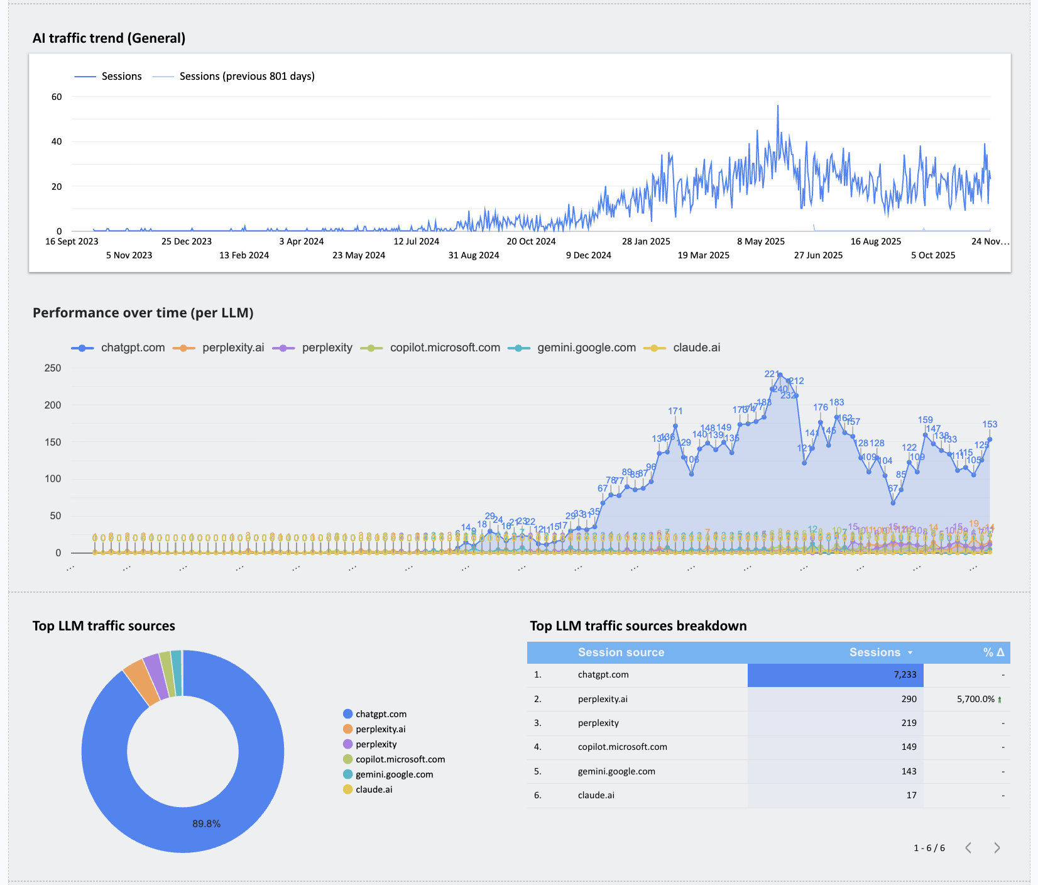Click the Performance over time (per LLM) title
The width and height of the screenshot is (1038, 885).
pyautogui.click(x=143, y=313)
